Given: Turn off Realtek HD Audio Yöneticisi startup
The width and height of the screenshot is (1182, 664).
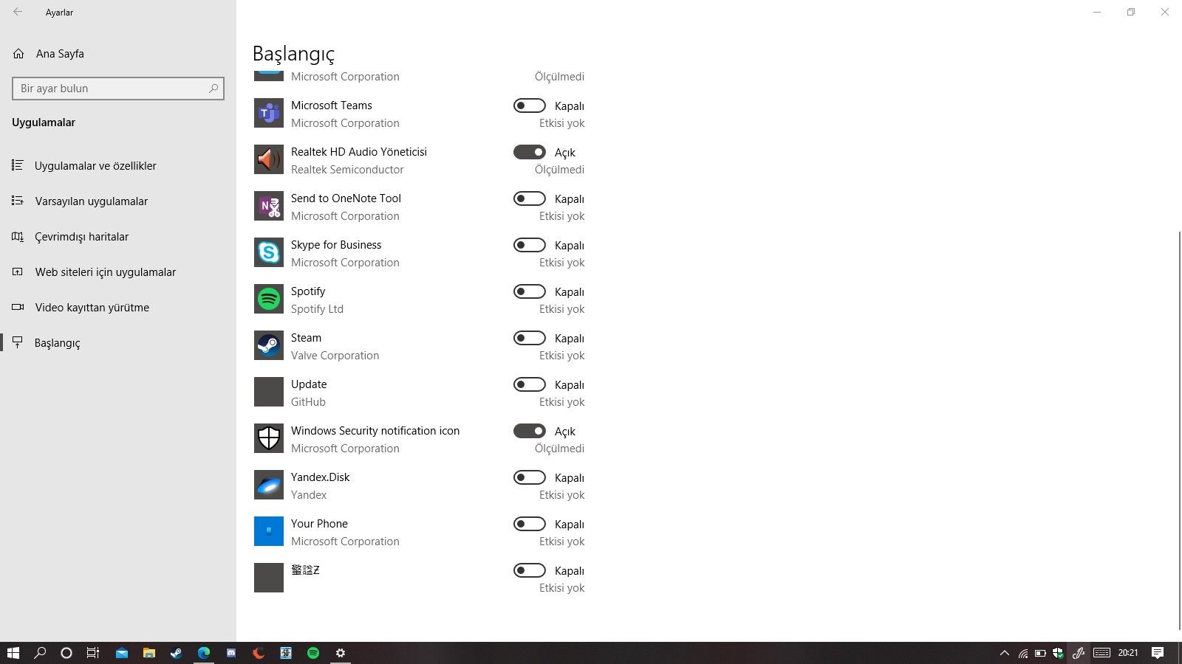Looking at the screenshot, I should tap(530, 152).
